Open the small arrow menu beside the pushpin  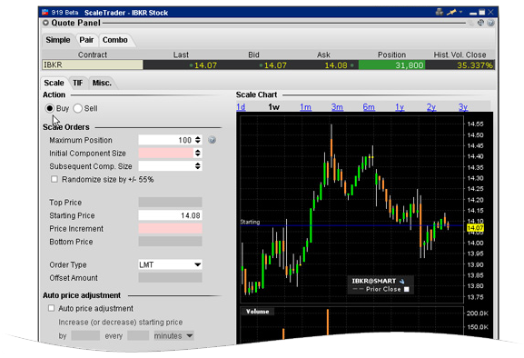pos(460,12)
